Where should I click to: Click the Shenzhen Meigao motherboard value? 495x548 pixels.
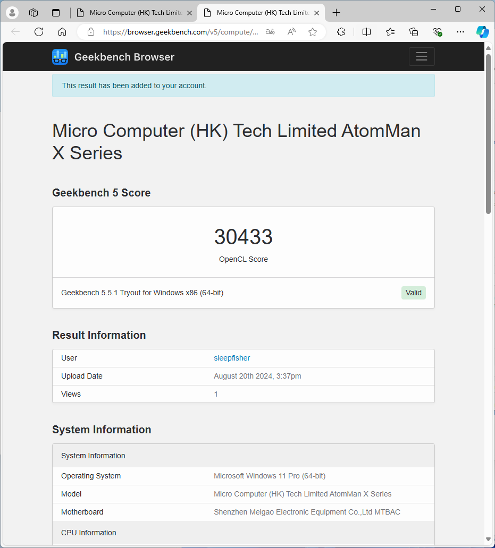coord(307,512)
